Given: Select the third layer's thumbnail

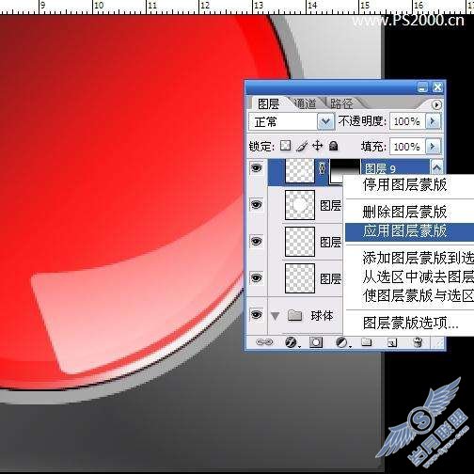Looking at the screenshot, I should point(300,242).
